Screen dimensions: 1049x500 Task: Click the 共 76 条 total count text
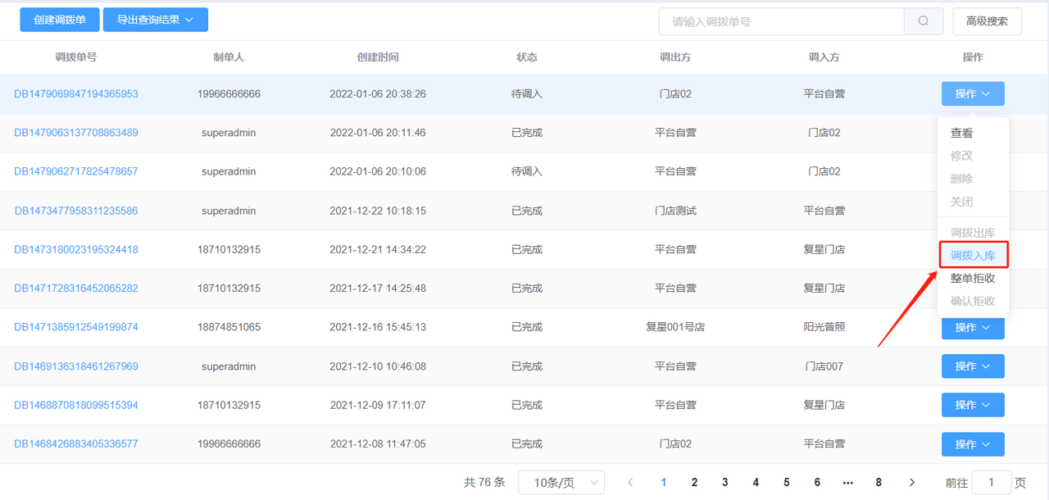(x=484, y=483)
